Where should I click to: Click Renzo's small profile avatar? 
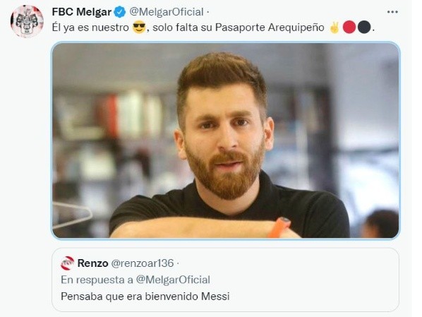[67, 263]
